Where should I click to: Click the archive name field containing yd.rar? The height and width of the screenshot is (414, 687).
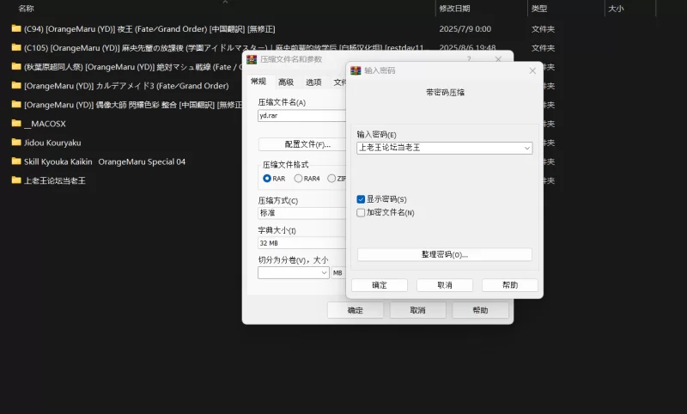coord(301,116)
